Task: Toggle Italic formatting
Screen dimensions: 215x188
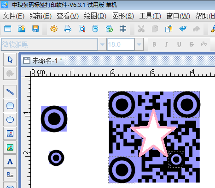Action: tap(166, 44)
